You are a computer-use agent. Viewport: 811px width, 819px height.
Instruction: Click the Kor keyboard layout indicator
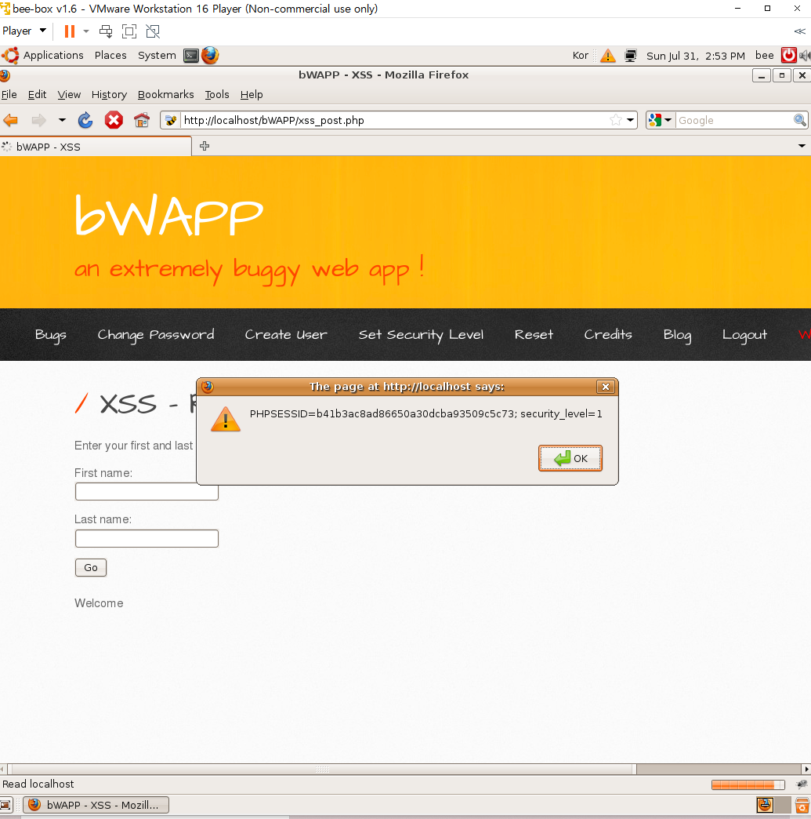click(x=580, y=56)
